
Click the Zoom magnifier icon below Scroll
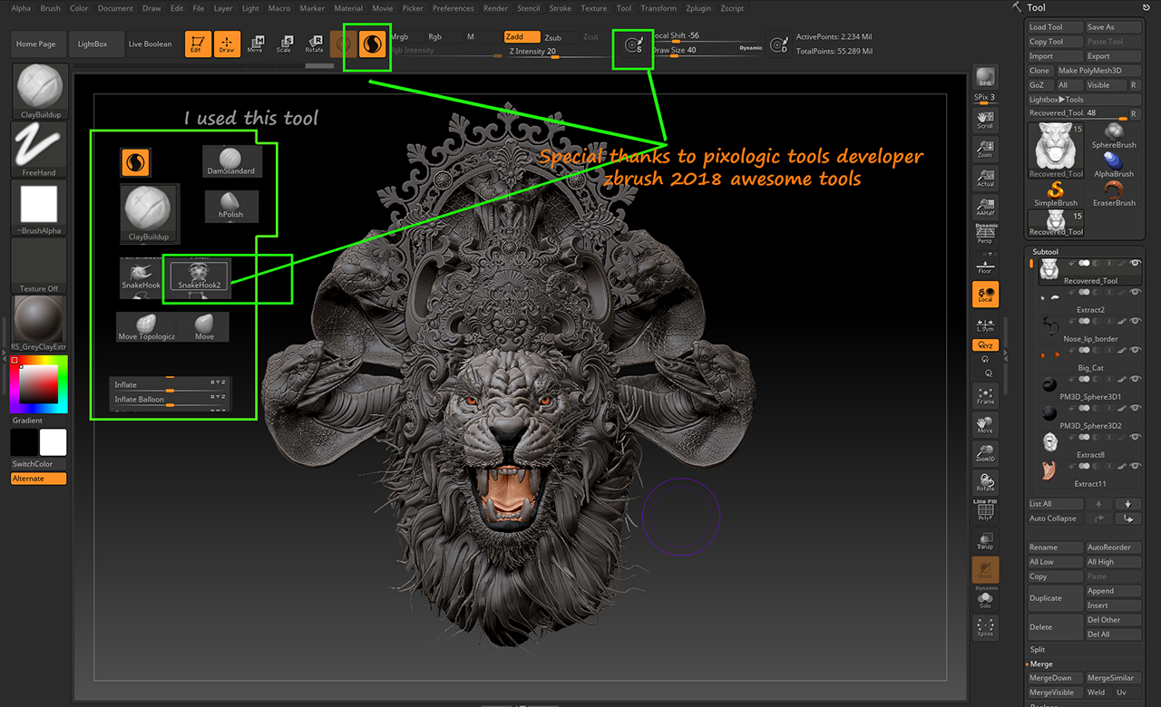click(985, 150)
